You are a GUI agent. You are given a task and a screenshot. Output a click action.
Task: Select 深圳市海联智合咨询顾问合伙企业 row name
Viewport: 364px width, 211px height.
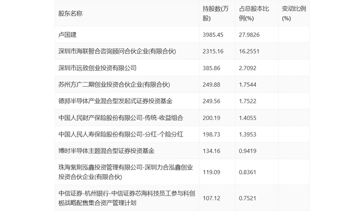pos(117,51)
